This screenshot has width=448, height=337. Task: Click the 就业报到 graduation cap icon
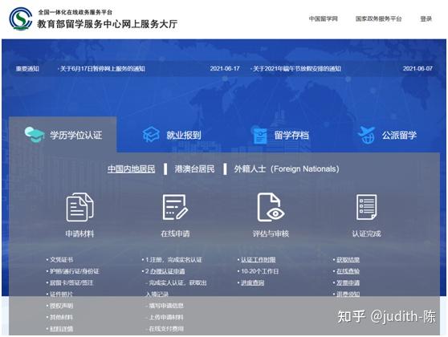coord(151,135)
